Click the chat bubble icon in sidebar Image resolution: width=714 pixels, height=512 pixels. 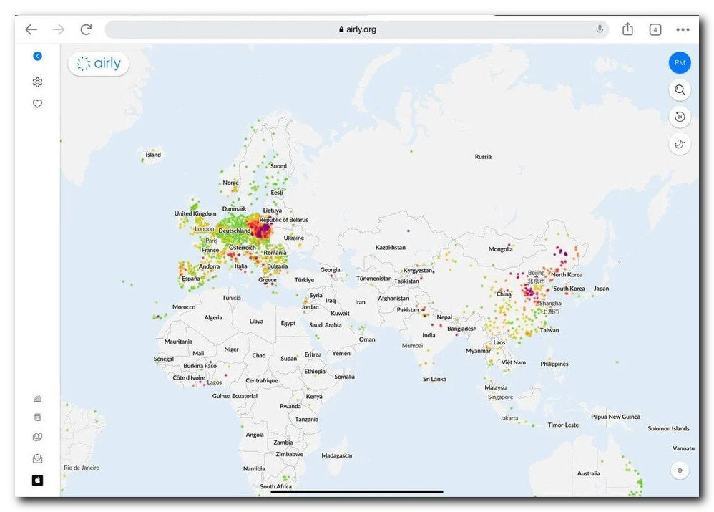(x=37, y=438)
